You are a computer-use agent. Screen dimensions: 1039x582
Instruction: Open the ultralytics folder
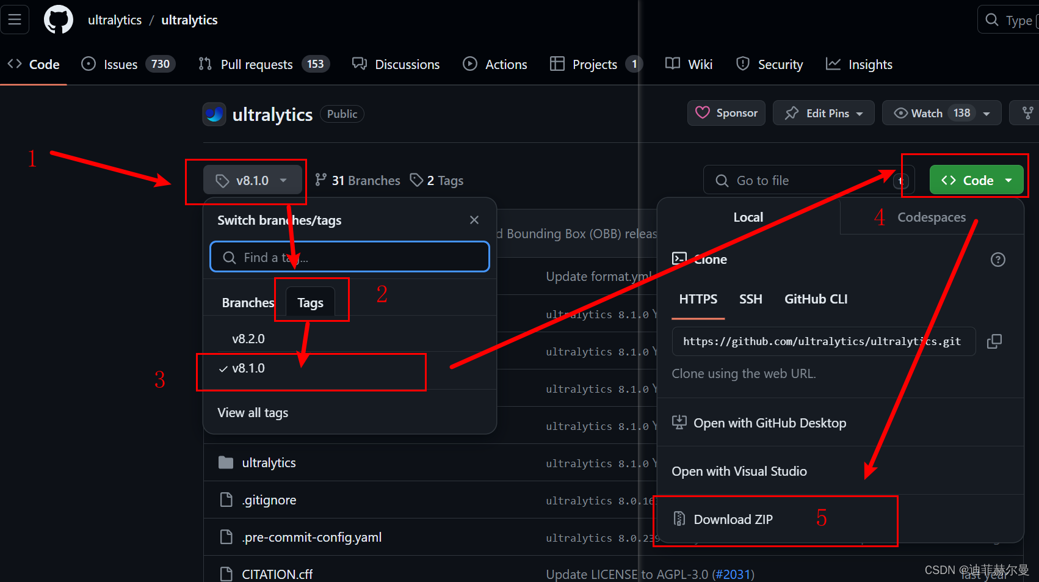[x=269, y=463]
